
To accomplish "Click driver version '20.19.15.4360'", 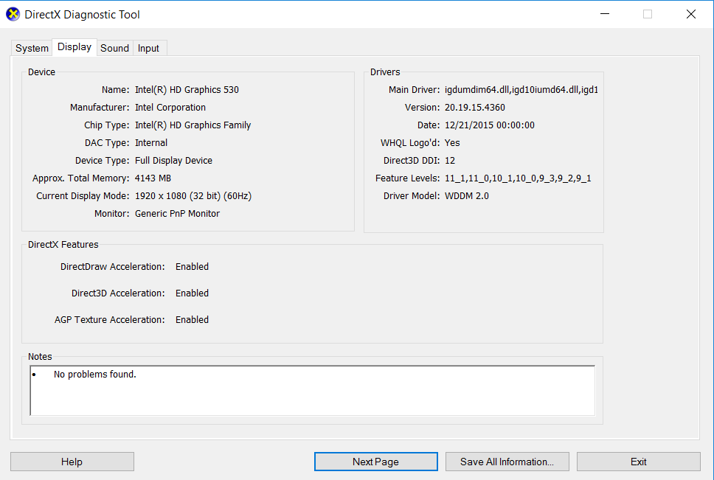I will pyautogui.click(x=475, y=108).
